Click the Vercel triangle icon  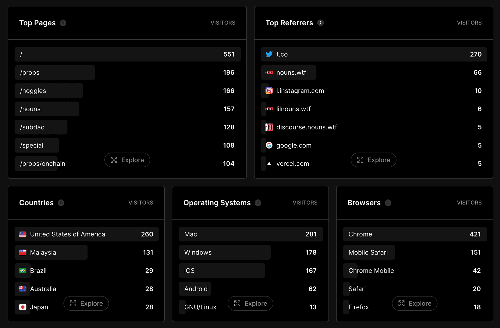point(269,163)
